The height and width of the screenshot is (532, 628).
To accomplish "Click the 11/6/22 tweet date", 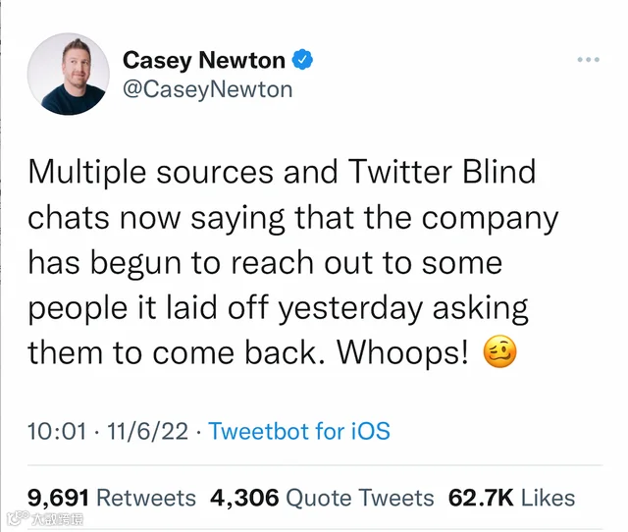I will [x=148, y=431].
